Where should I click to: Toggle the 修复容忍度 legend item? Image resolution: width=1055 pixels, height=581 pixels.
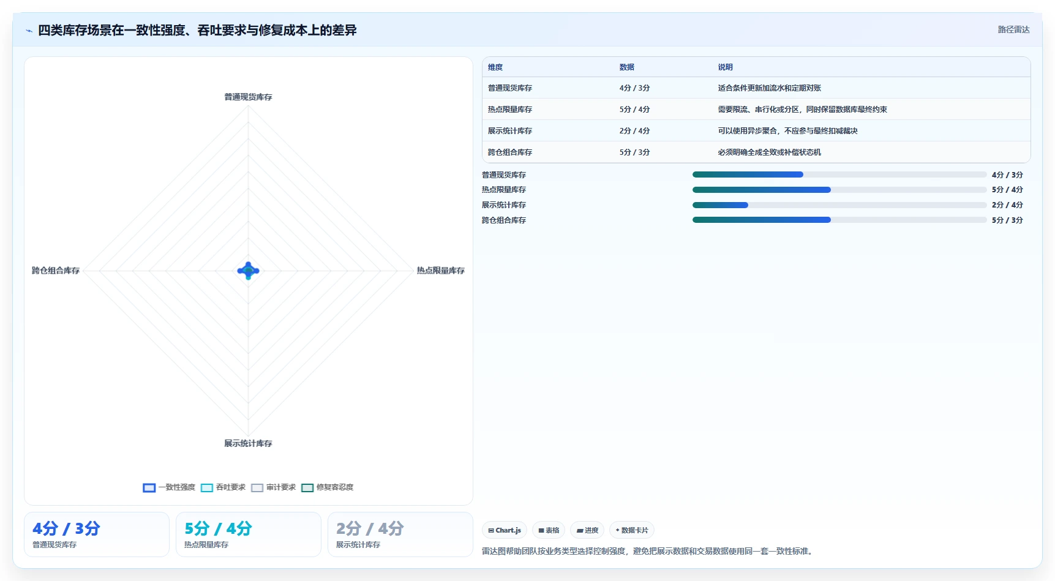point(327,487)
